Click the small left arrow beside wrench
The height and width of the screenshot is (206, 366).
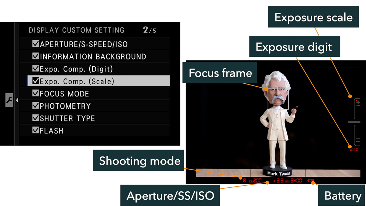(x=17, y=100)
